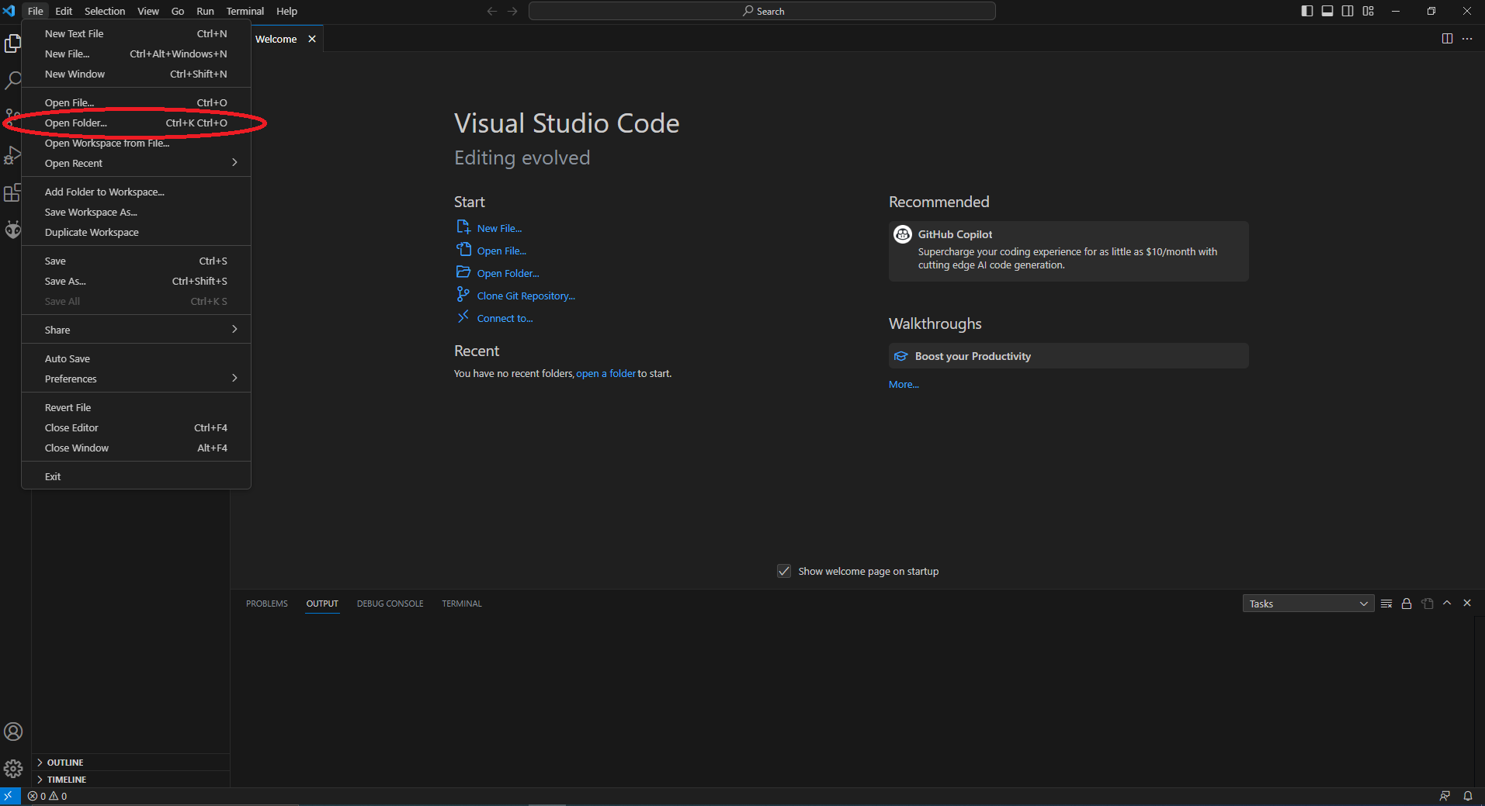Click the Clone Git Repository... link

pos(526,296)
